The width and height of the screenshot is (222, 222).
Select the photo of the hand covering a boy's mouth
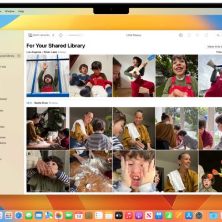(x=48, y=171)
